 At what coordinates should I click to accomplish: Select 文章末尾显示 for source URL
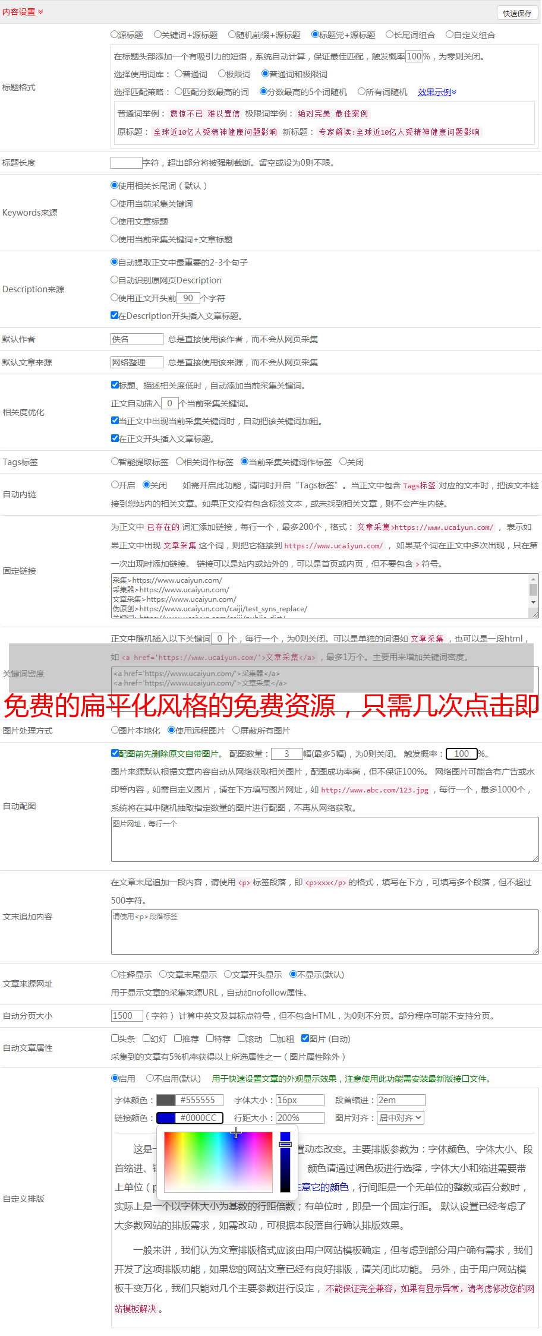163,974
